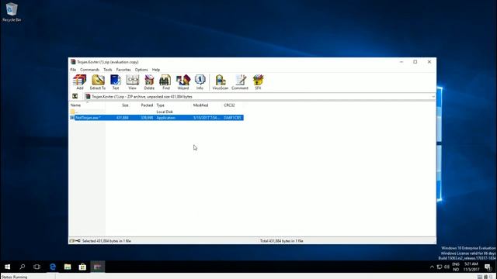The height and width of the screenshot is (279, 497).
Task: Click the Extract To toolbar icon
Action: [x=98, y=82]
